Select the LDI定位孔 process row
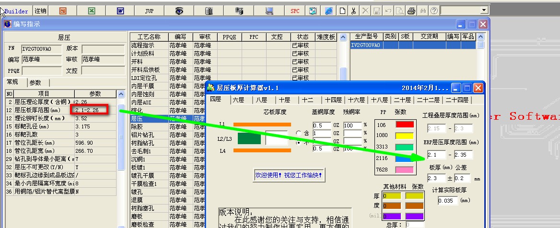 coord(233,78)
